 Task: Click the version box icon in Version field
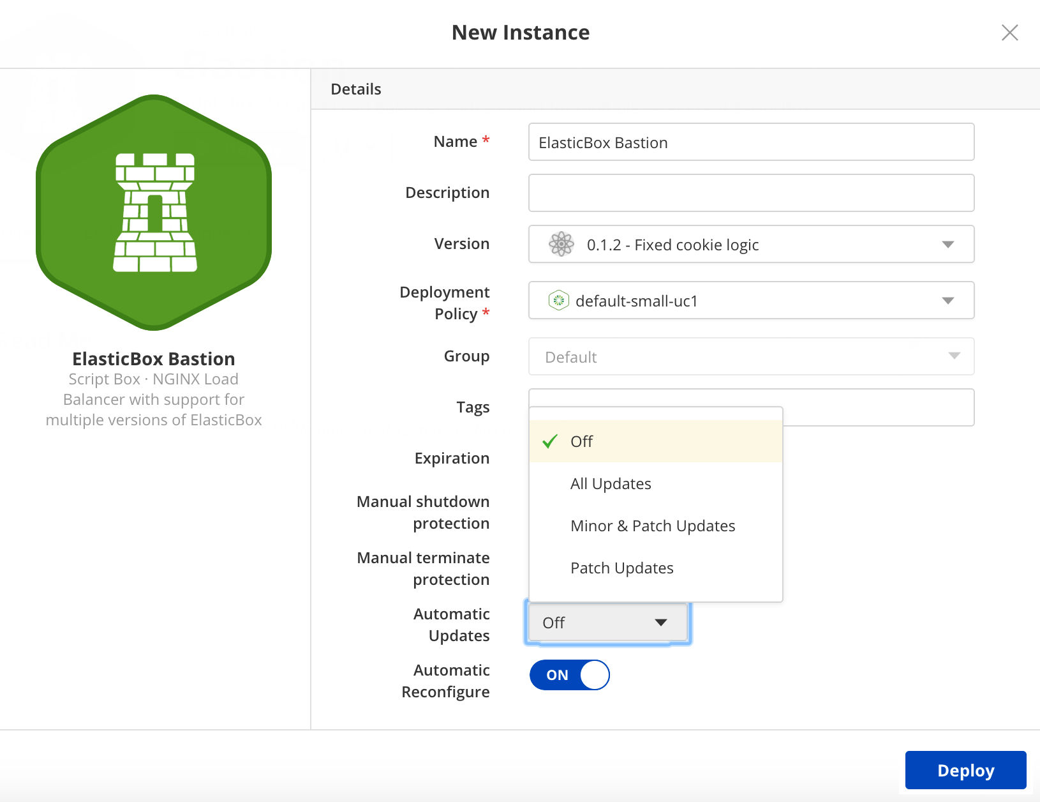pyautogui.click(x=561, y=244)
